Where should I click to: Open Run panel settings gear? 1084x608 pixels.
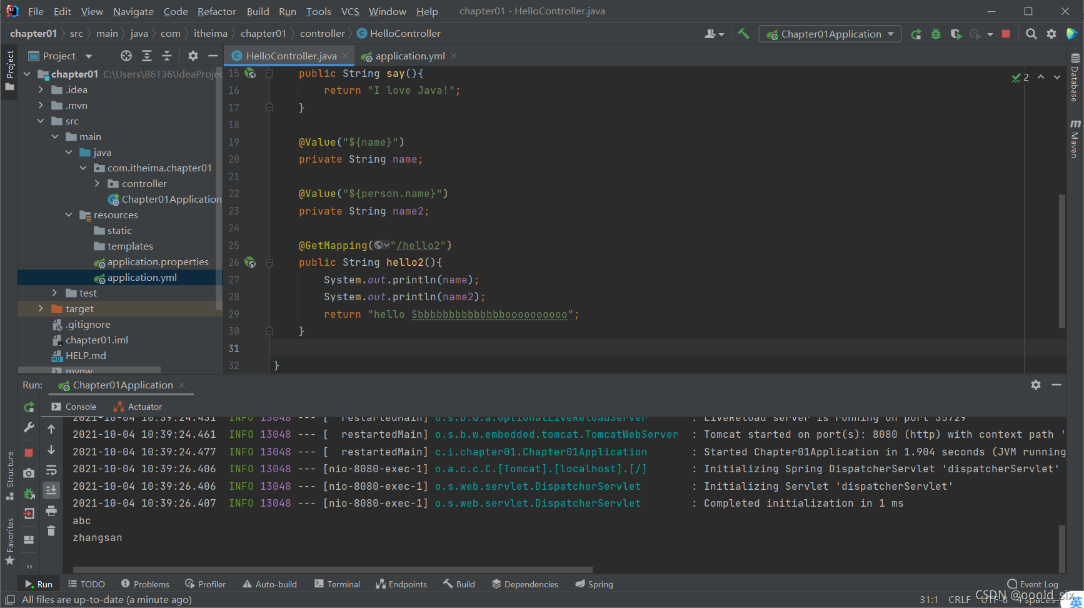tap(1036, 385)
